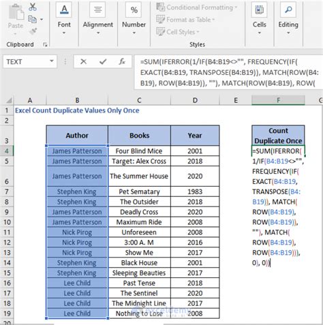The image size is (323, 325).
Task: Expand the Cells group dropdown
Action: coord(260,33)
